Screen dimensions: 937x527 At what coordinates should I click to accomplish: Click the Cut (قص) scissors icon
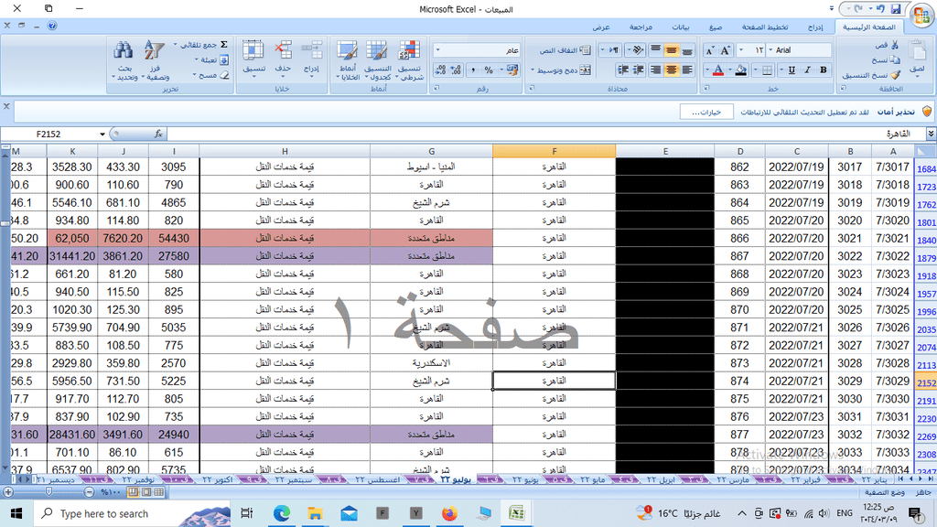point(895,45)
